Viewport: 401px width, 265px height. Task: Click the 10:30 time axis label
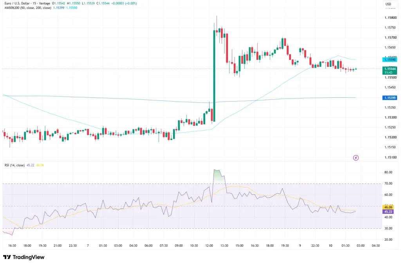[194, 245]
